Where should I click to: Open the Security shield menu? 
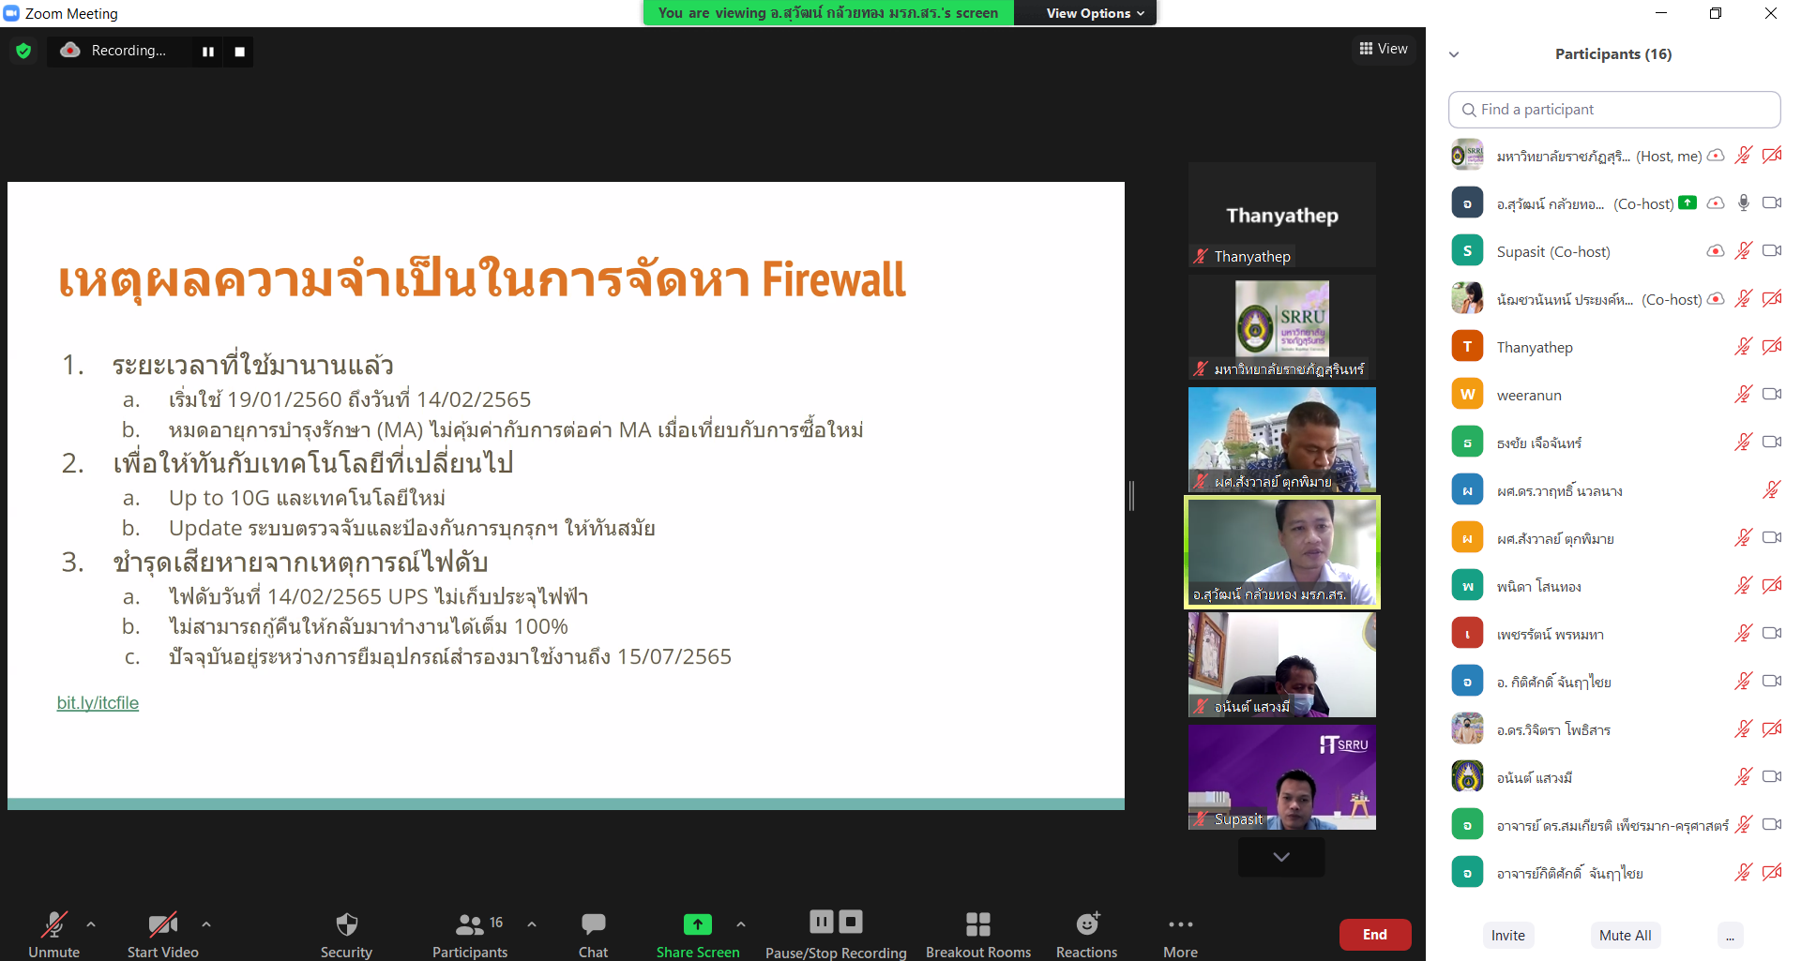click(x=346, y=934)
